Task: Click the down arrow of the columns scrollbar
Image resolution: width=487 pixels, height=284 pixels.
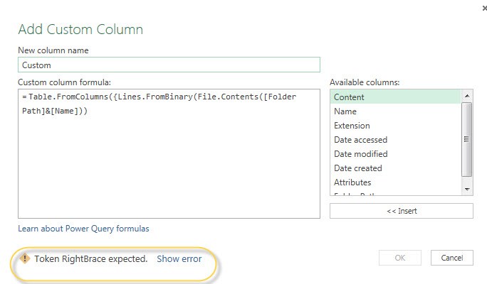Action: [x=467, y=189]
